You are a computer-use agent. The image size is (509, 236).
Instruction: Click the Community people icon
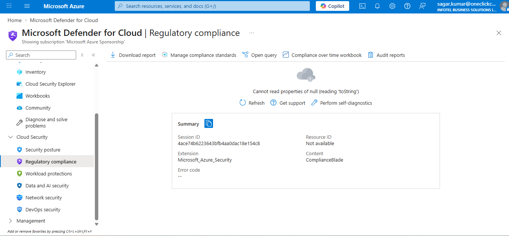click(x=20, y=108)
